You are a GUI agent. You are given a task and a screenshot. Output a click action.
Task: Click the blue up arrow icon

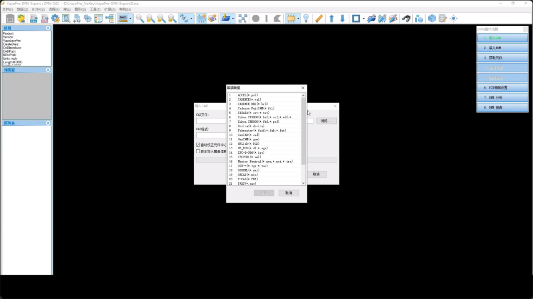coord(331,19)
